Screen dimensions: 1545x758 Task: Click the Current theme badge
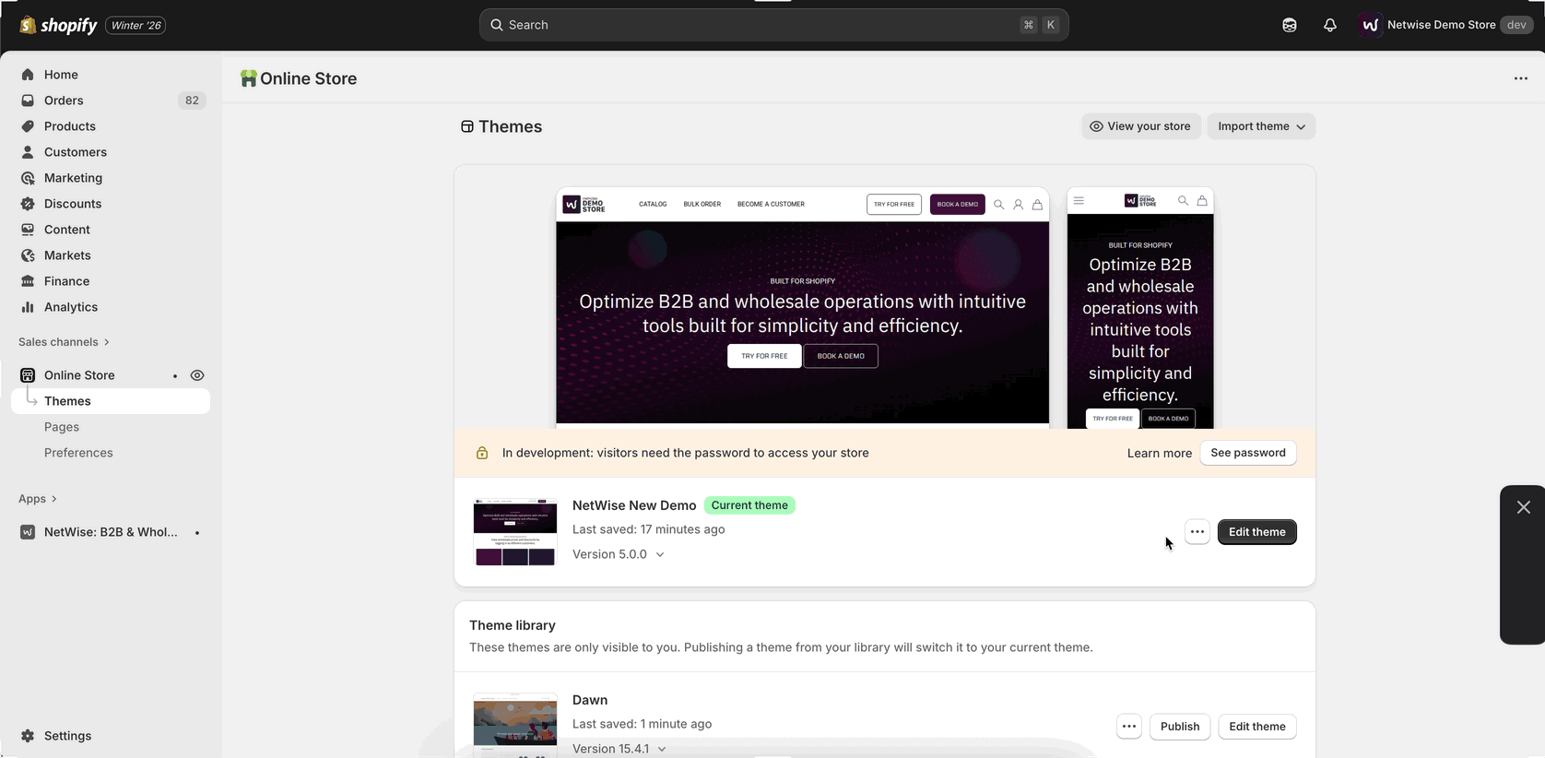pos(749,505)
